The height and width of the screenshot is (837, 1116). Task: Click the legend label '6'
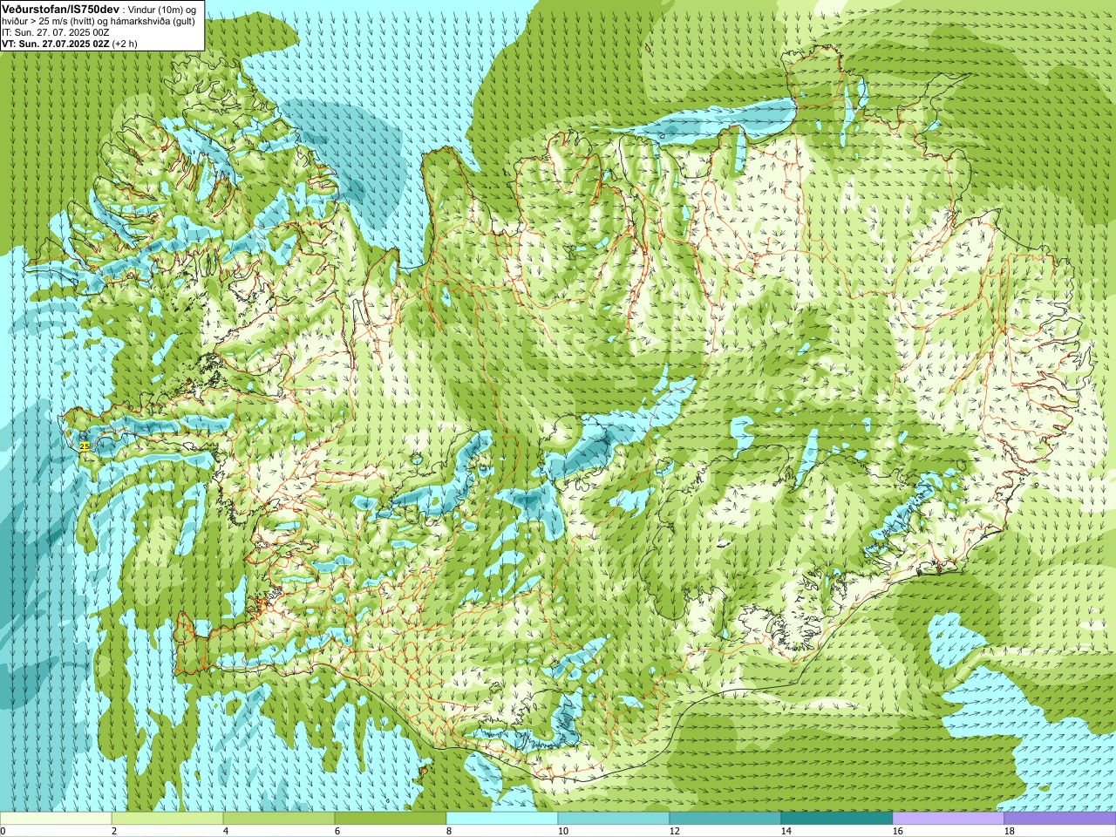(x=337, y=831)
